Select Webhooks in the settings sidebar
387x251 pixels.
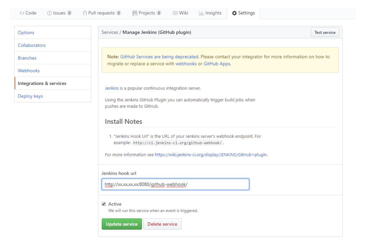(x=53, y=71)
